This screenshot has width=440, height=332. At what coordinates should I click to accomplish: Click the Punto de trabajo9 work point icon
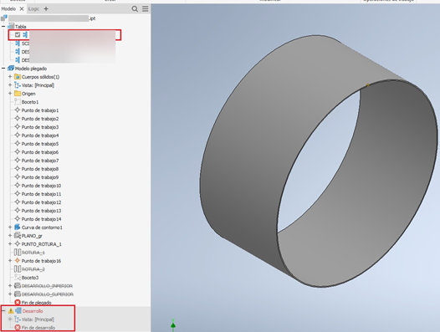(18, 177)
